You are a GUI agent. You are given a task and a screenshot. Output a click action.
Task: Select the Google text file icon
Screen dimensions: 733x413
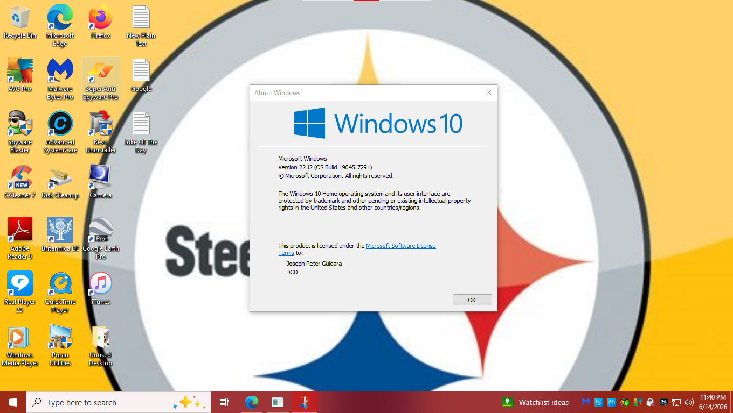pos(141,75)
